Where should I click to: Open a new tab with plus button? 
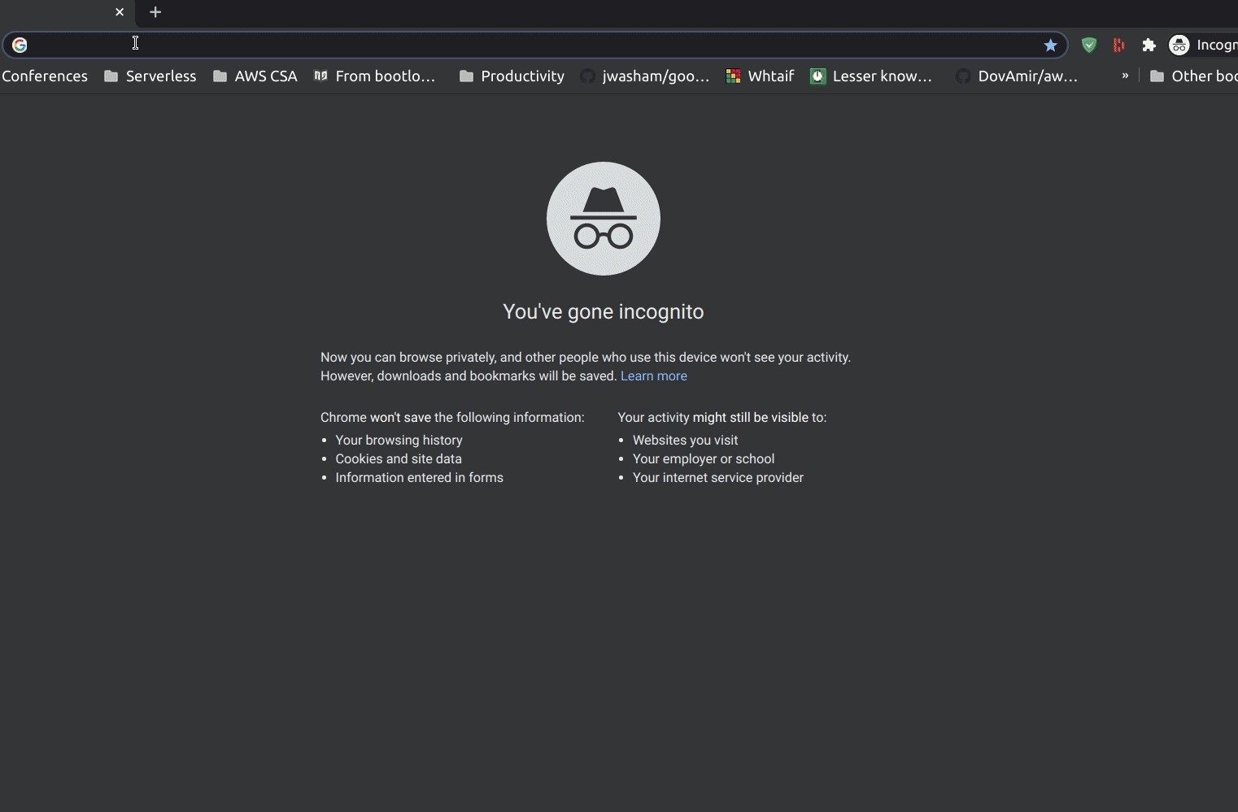click(155, 12)
